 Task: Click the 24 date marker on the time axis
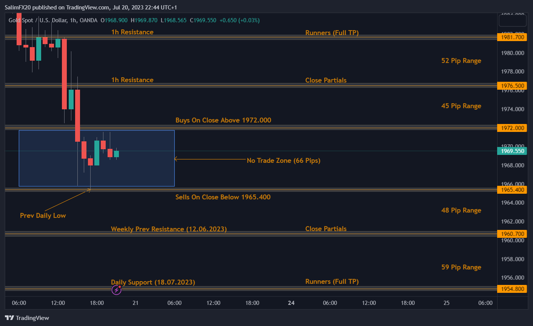[291, 303]
